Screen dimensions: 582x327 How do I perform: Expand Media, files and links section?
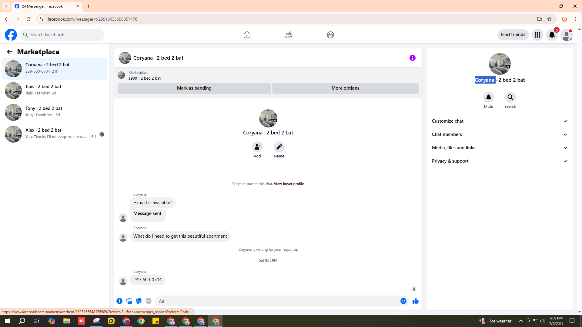500,148
